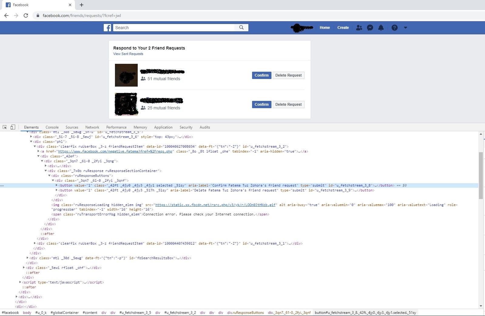Open the account dropdown arrow in header

[406, 28]
